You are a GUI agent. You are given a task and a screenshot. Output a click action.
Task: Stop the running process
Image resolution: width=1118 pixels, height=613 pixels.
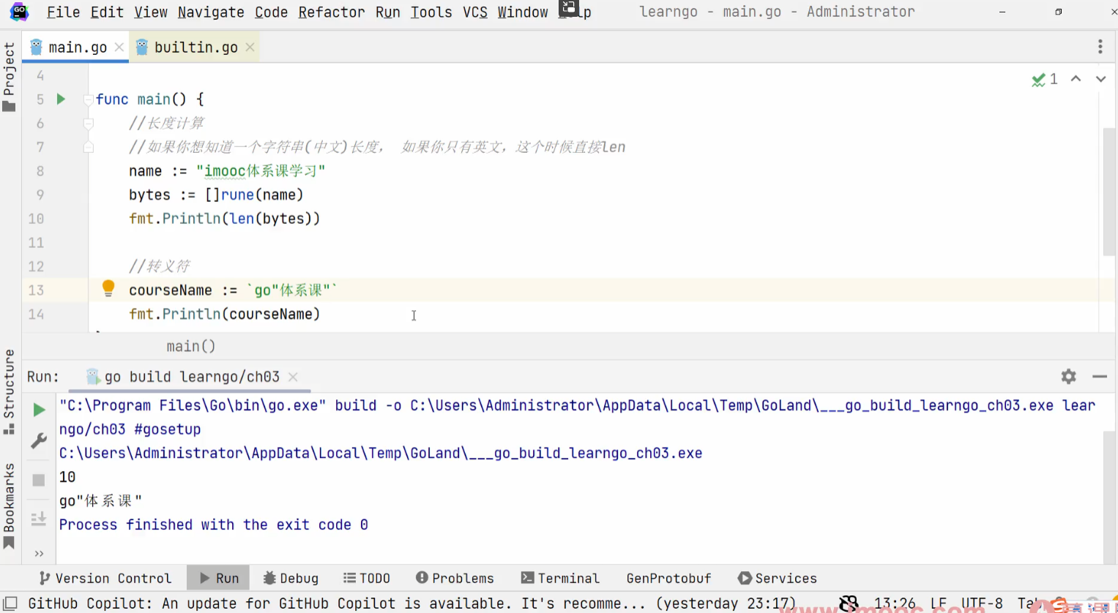pos(39,480)
